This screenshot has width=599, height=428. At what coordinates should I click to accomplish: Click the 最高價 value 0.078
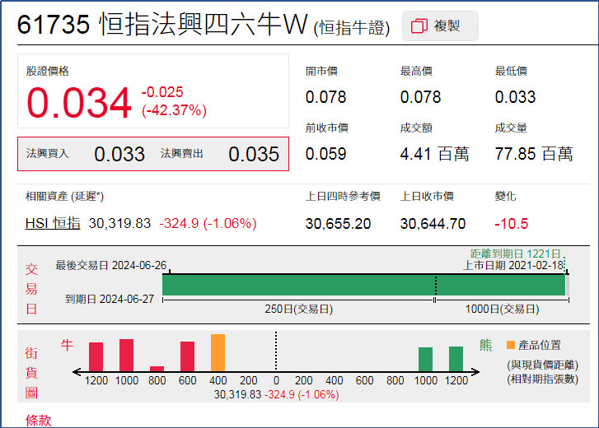coord(420,97)
